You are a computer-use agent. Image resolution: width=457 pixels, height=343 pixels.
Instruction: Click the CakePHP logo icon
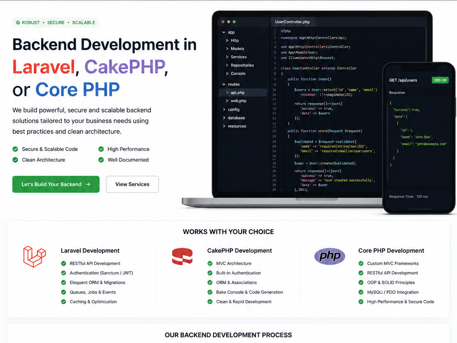tap(182, 256)
